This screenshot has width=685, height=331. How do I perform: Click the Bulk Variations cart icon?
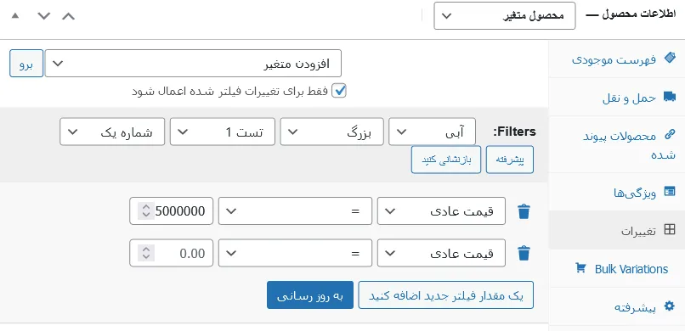click(580, 267)
